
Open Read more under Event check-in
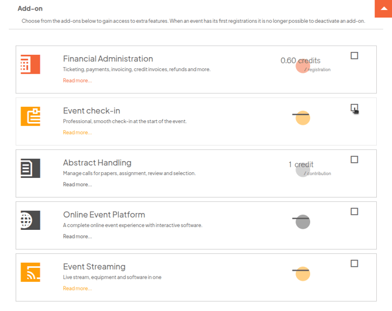[77, 132]
